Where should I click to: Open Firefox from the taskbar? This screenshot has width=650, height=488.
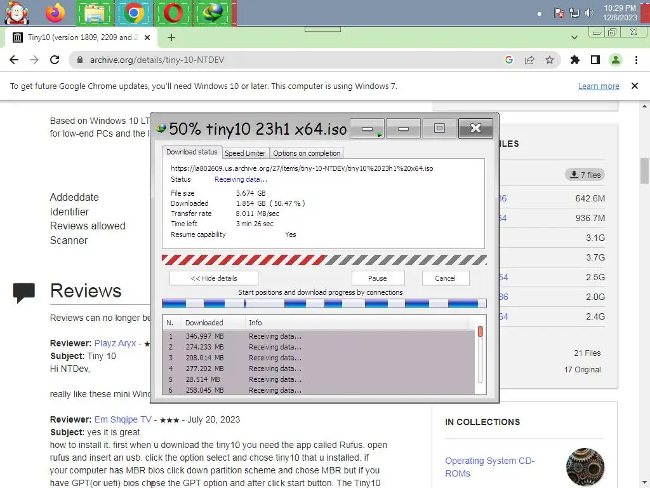tap(55, 13)
